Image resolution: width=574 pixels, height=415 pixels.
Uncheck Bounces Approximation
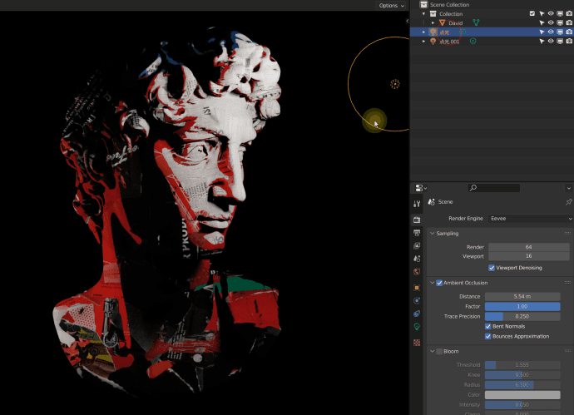point(488,336)
